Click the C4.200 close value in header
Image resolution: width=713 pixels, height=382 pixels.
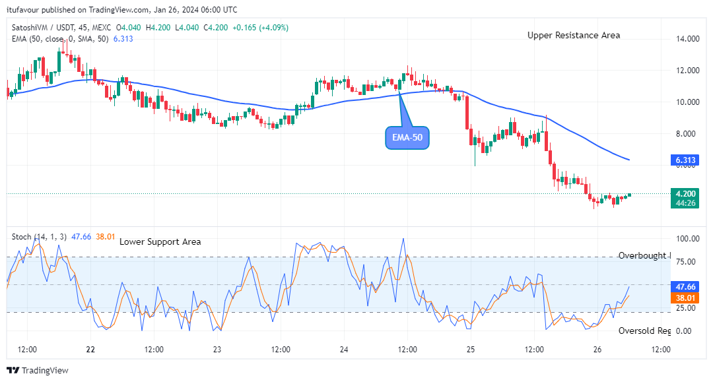215,28
